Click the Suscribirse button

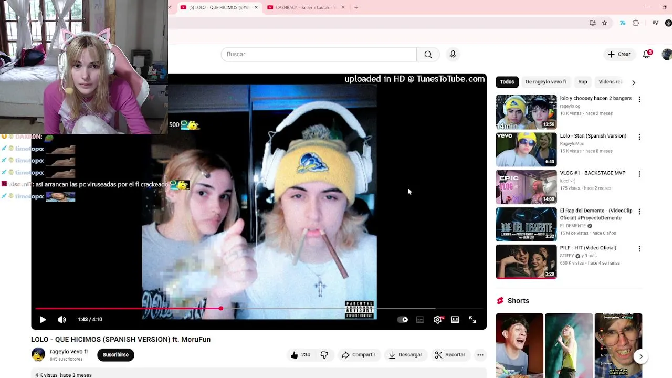(115, 355)
